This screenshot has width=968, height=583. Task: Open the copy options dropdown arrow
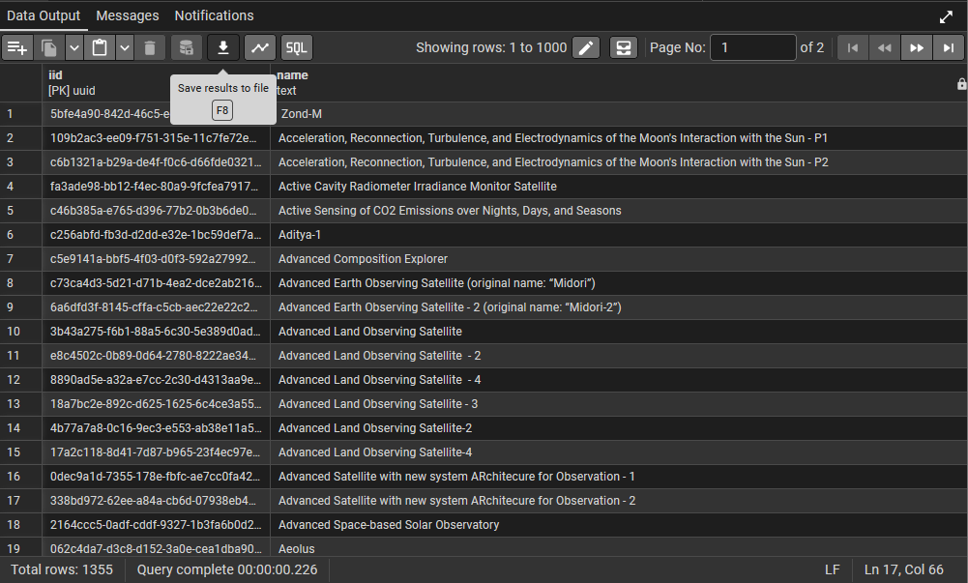(74, 47)
